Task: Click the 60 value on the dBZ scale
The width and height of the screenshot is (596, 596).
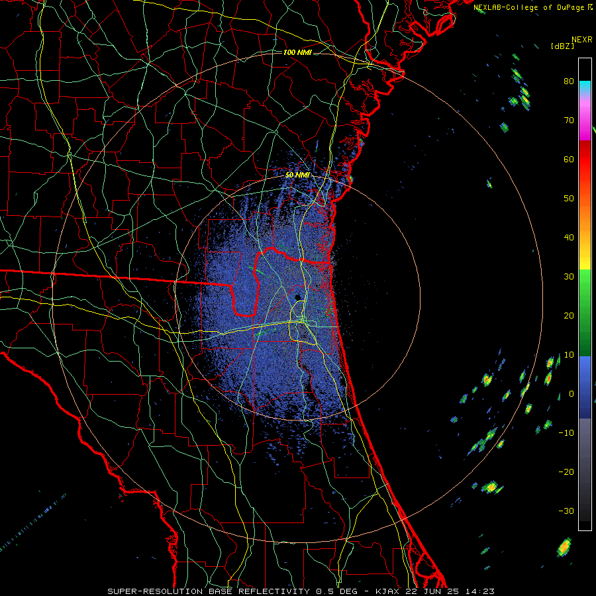Action: [569, 160]
